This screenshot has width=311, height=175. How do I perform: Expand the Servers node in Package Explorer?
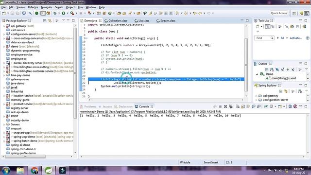click(4, 124)
